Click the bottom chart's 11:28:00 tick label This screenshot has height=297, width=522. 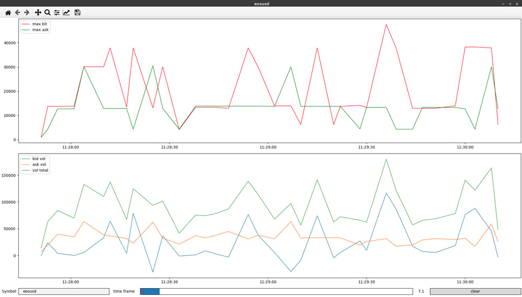coord(70,282)
